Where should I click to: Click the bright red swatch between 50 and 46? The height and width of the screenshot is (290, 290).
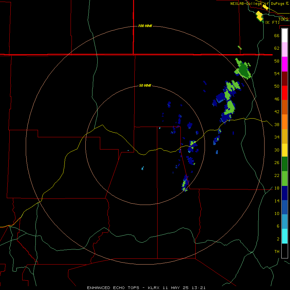(x=285, y=93)
